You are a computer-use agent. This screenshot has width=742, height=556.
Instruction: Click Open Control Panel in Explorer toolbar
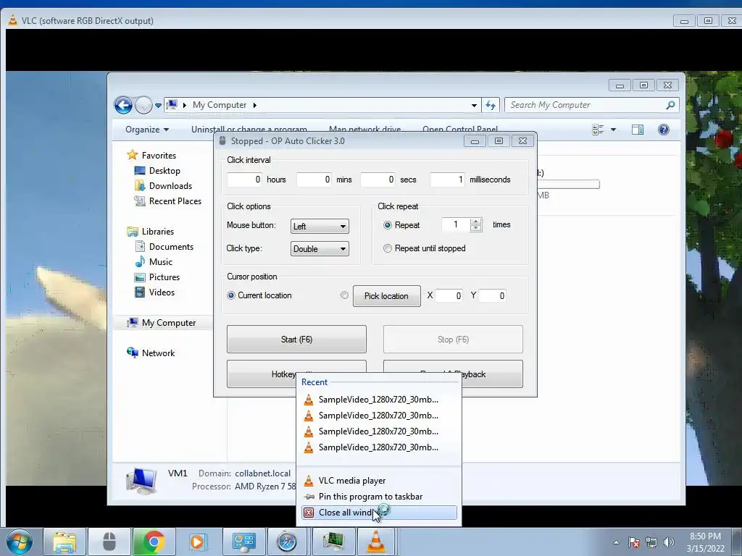460,129
